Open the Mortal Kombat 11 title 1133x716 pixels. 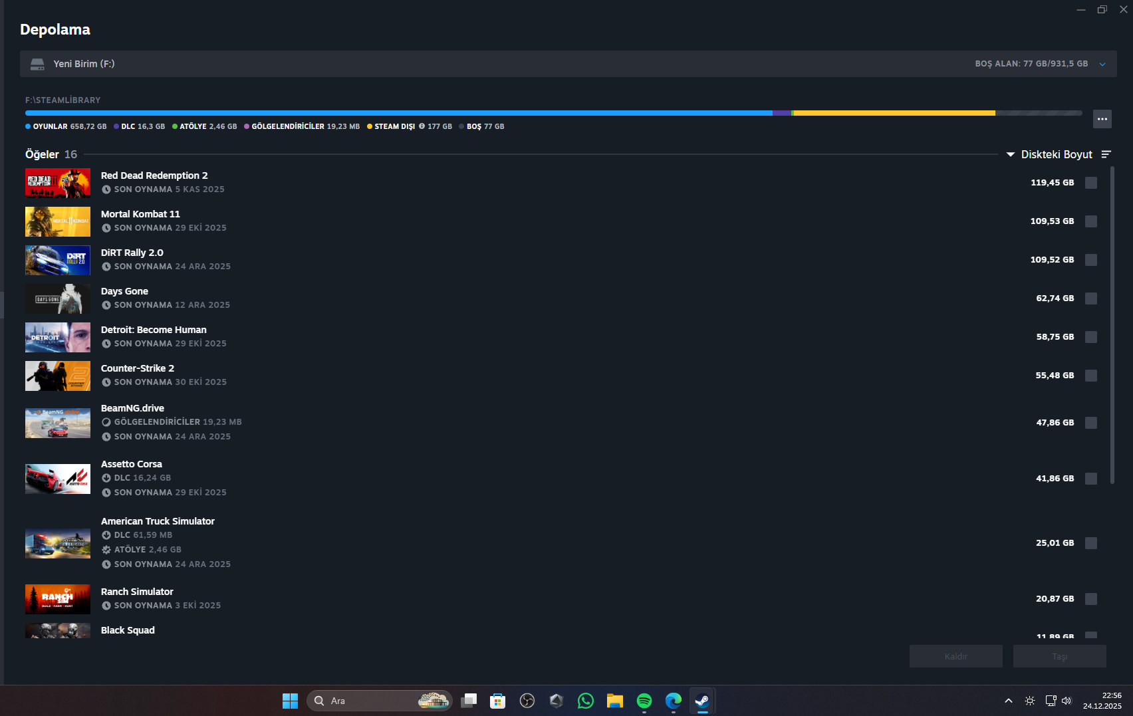[140, 214]
